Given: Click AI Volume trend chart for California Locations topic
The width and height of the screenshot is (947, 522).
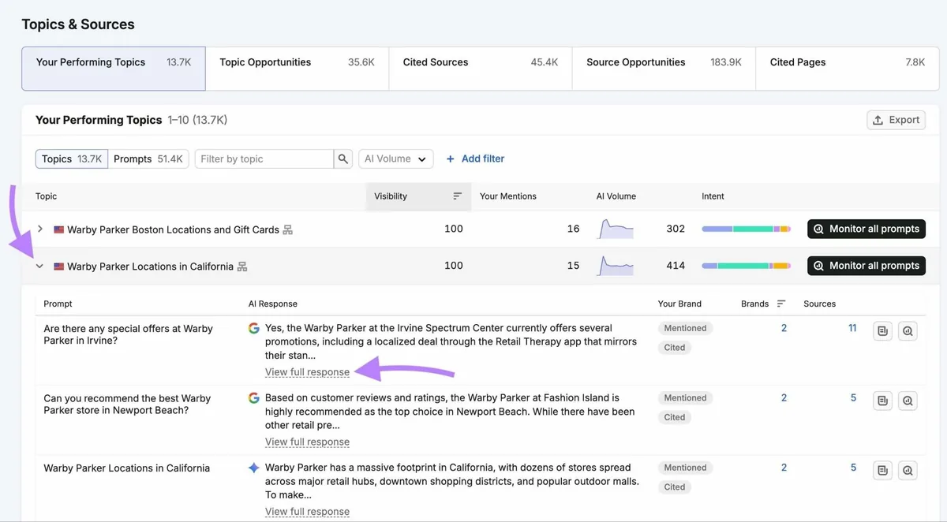Looking at the screenshot, I should 616,266.
